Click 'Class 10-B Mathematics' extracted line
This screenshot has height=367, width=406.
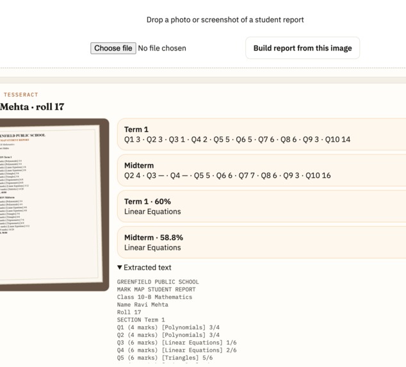click(x=154, y=297)
